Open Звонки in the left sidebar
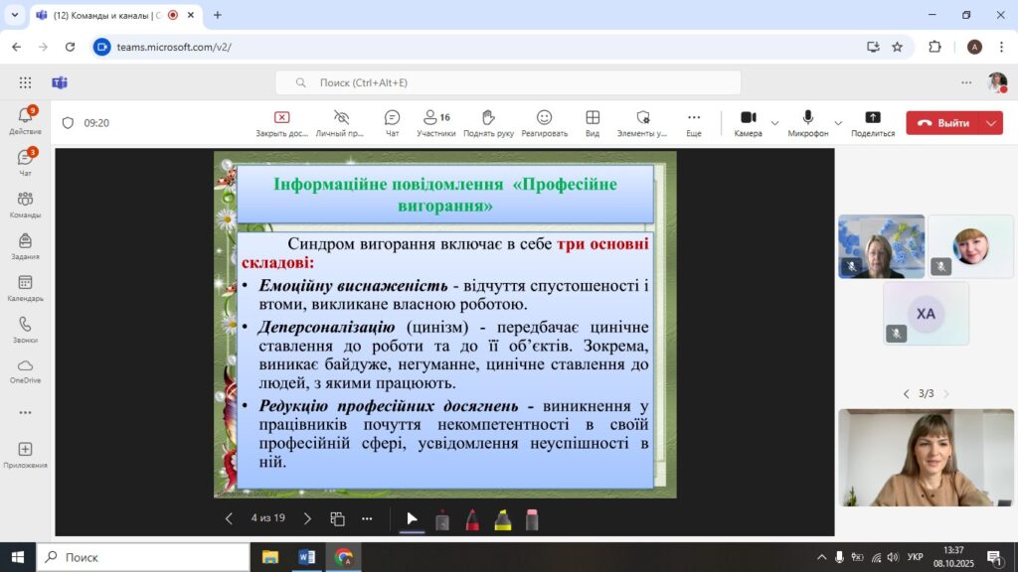 (25, 330)
